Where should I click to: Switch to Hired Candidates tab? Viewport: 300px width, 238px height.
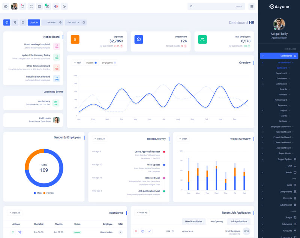[193, 221]
